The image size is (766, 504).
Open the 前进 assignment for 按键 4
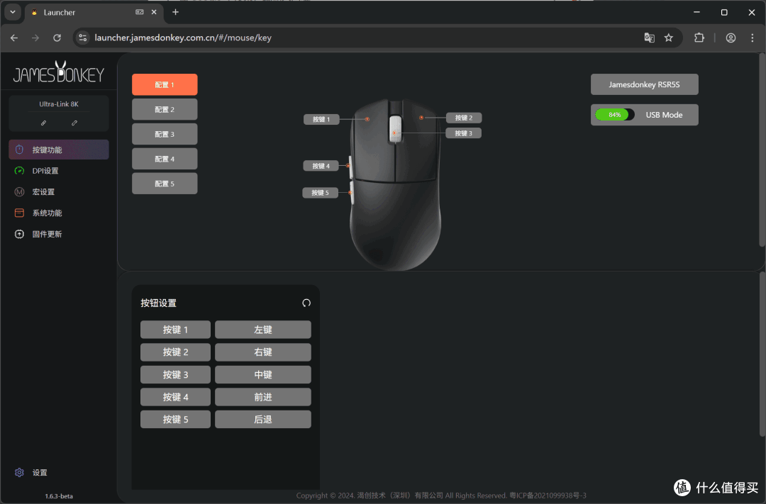(263, 397)
